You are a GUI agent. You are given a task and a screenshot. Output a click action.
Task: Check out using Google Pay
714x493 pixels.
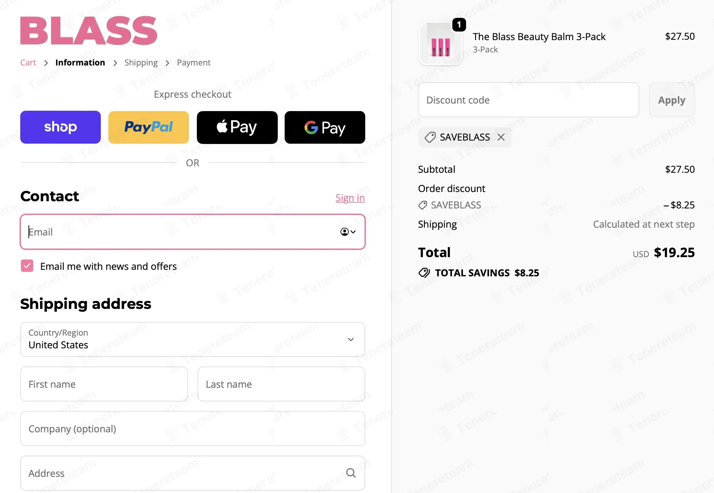pyautogui.click(x=325, y=127)
